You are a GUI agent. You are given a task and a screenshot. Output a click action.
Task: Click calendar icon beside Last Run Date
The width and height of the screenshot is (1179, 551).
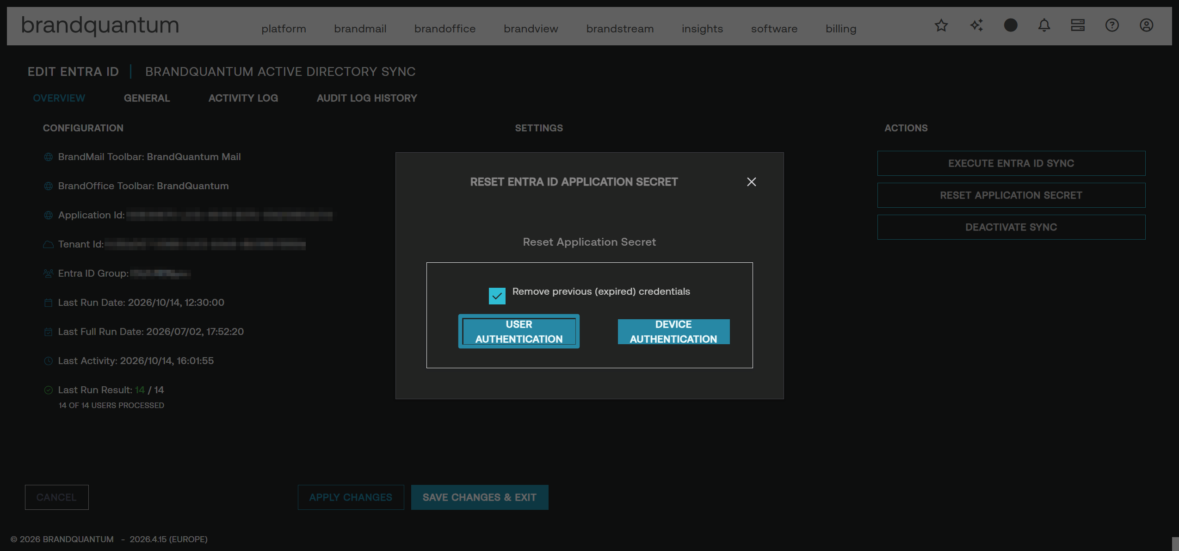point(48,303)
